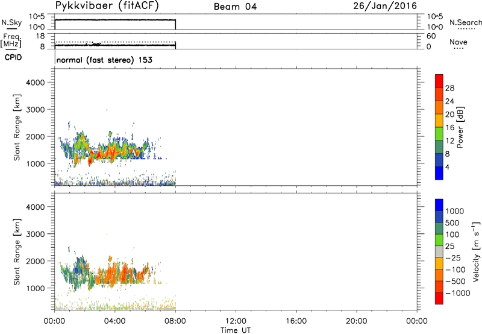Click the 08:00 time tick label
482x334 pixels.
(175, 321)
